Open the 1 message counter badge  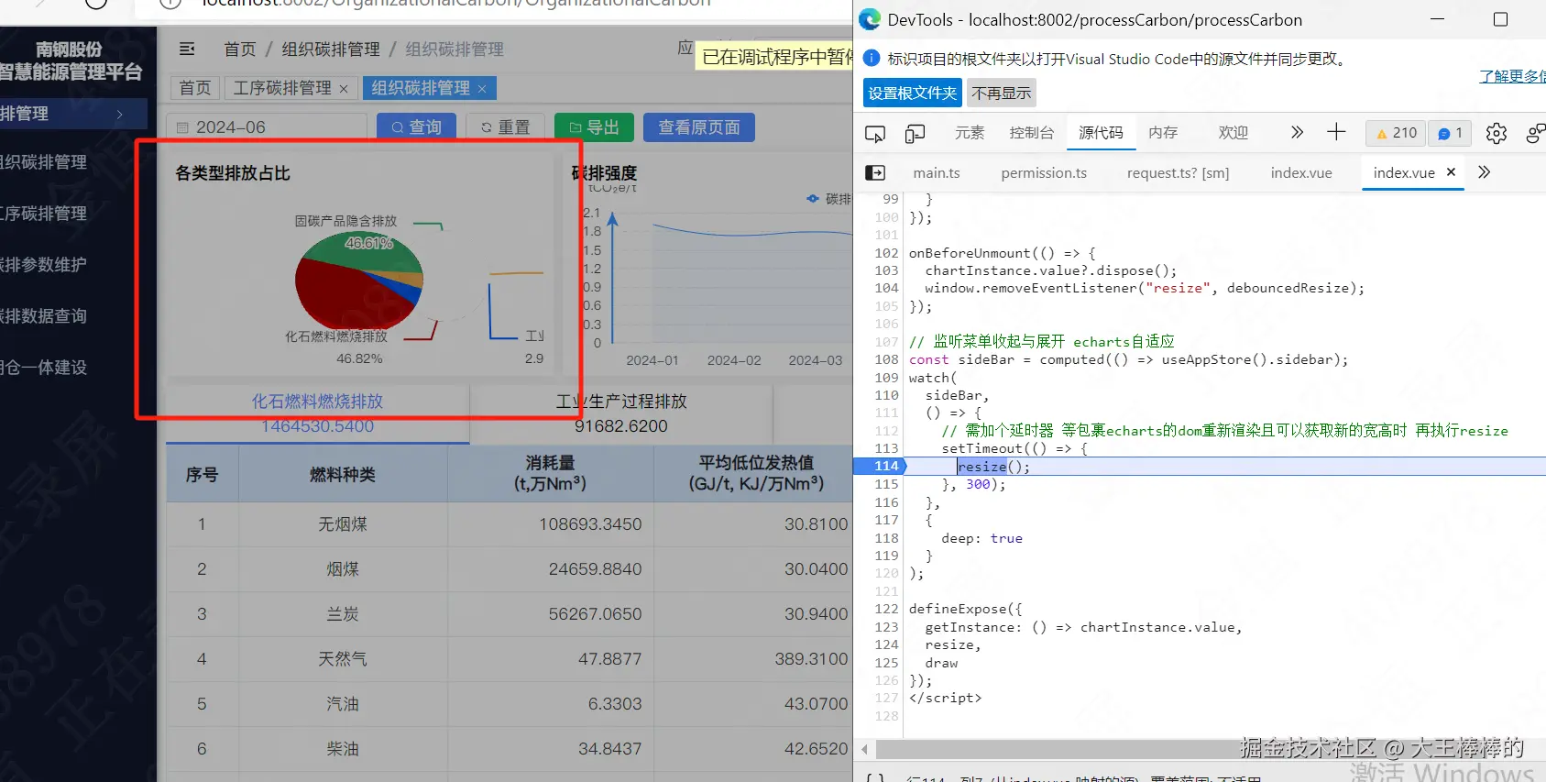pos(1450,133)
